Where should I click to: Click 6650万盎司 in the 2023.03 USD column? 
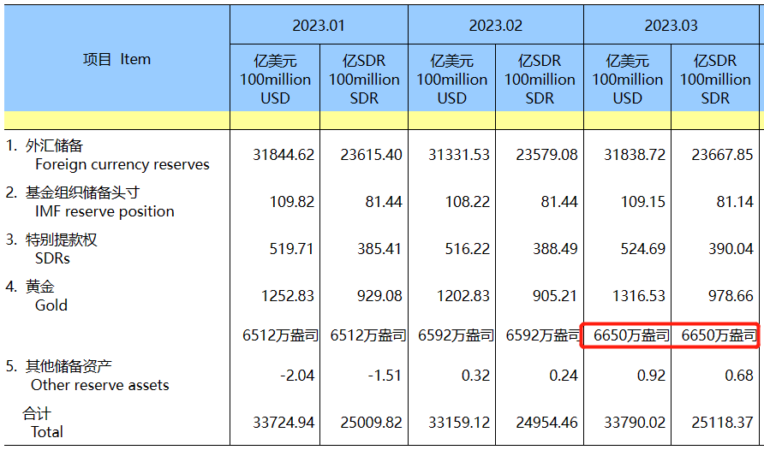[x=631, y=335]
